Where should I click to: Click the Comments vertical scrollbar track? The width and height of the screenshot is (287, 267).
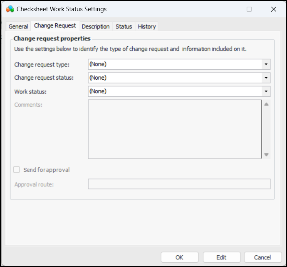click(x=266, y=129)
